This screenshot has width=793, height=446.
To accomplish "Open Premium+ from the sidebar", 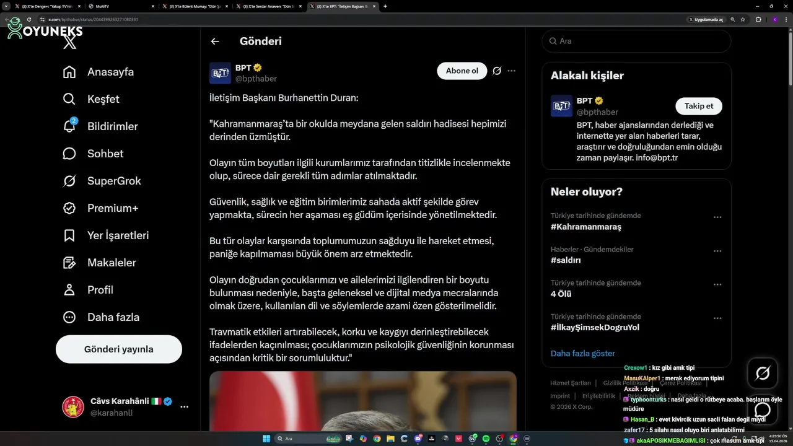I will tap(100, 208).
